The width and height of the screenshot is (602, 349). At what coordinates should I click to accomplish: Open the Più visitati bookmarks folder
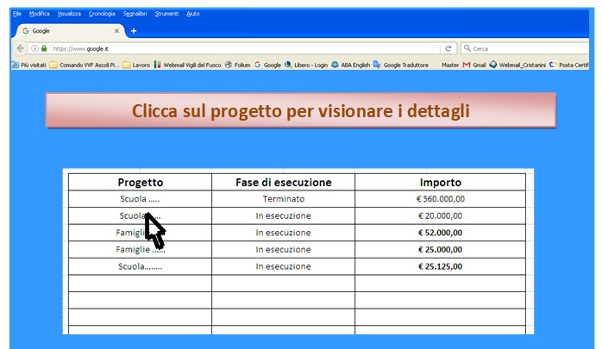click(28, 65)
